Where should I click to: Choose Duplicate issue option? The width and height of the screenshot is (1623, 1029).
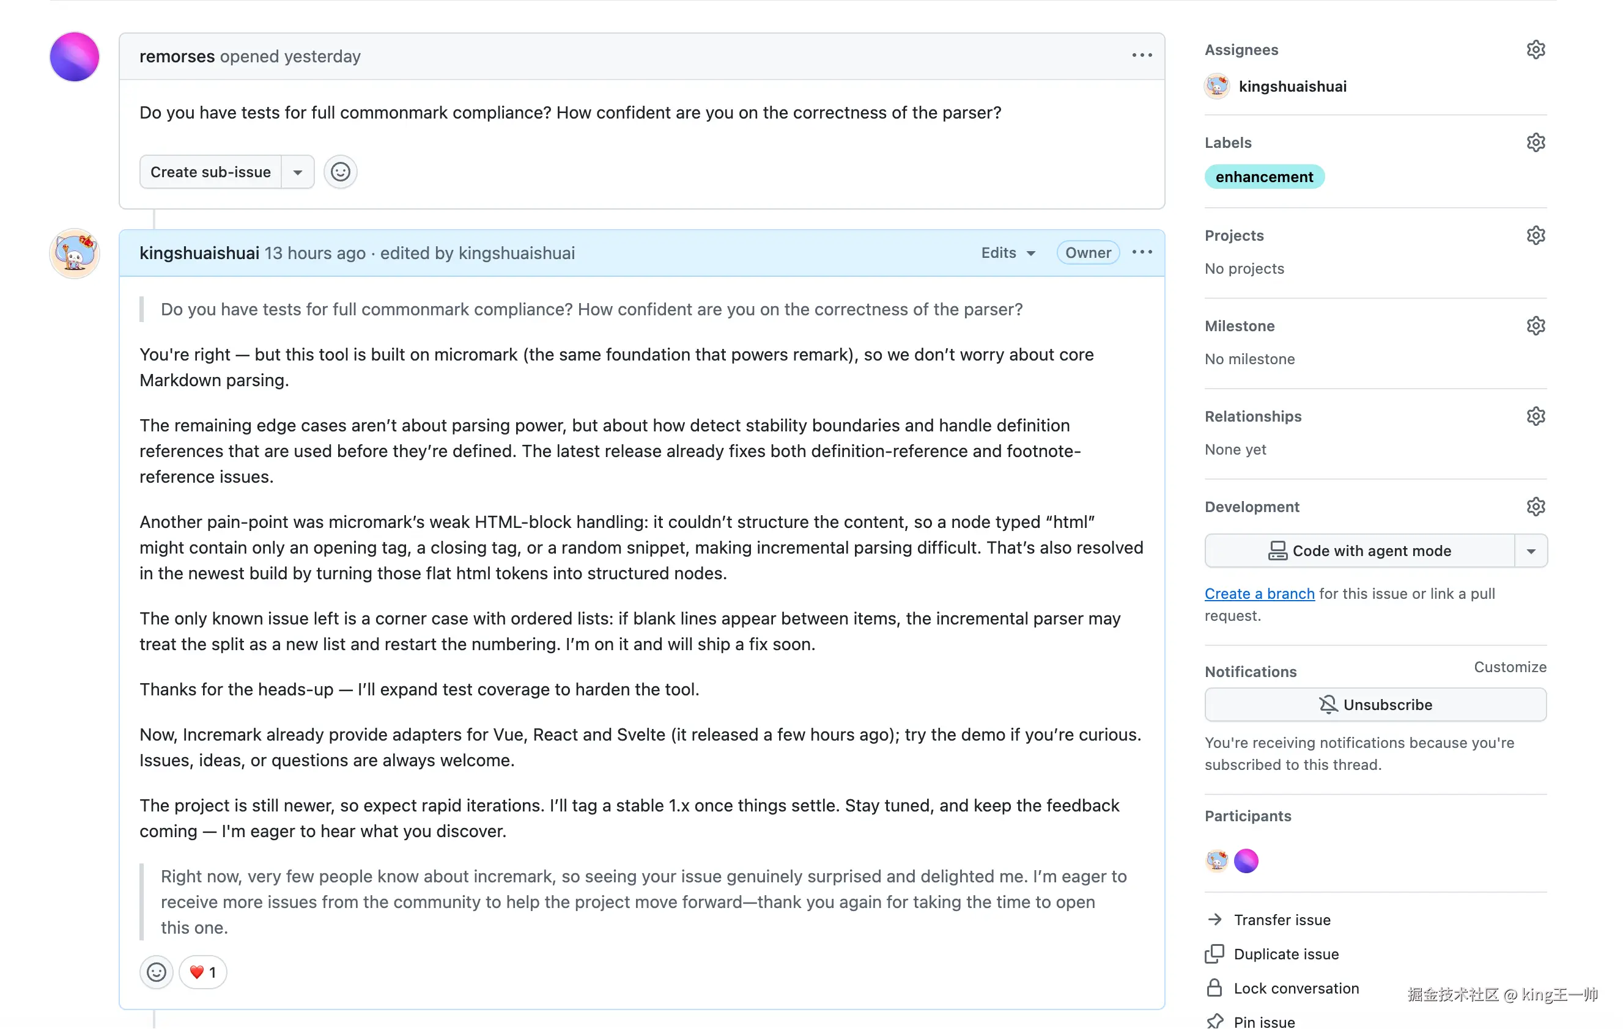coord(1285,954)
